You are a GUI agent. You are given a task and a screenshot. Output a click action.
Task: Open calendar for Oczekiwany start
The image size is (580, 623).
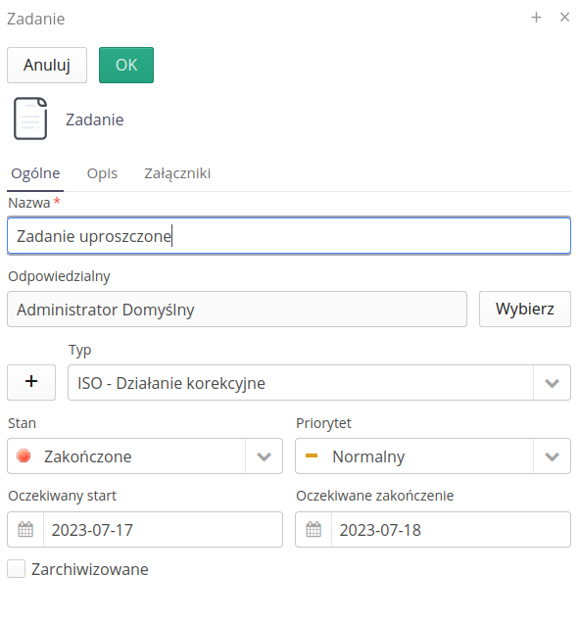click(x=25, y=529)
